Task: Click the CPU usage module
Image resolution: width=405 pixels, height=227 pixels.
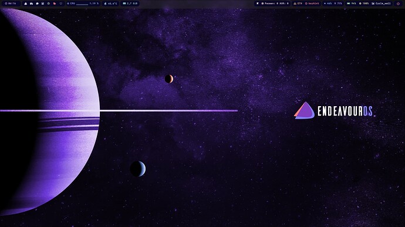Action: (83, 4)
